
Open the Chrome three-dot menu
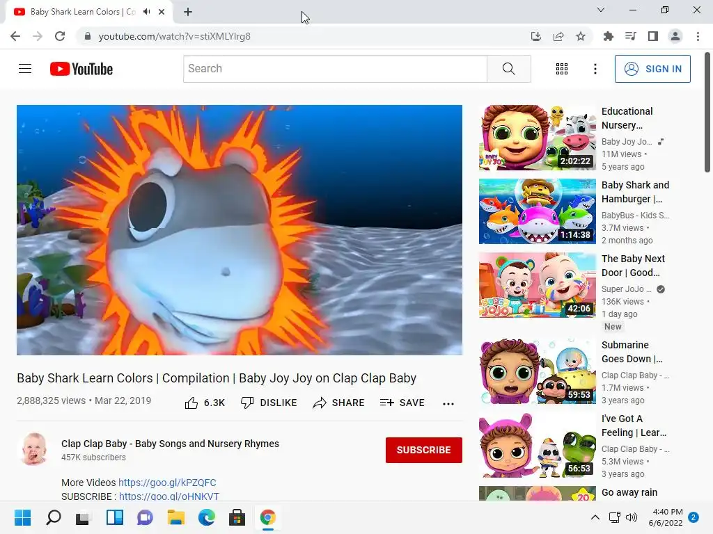(x=698, y=36)
